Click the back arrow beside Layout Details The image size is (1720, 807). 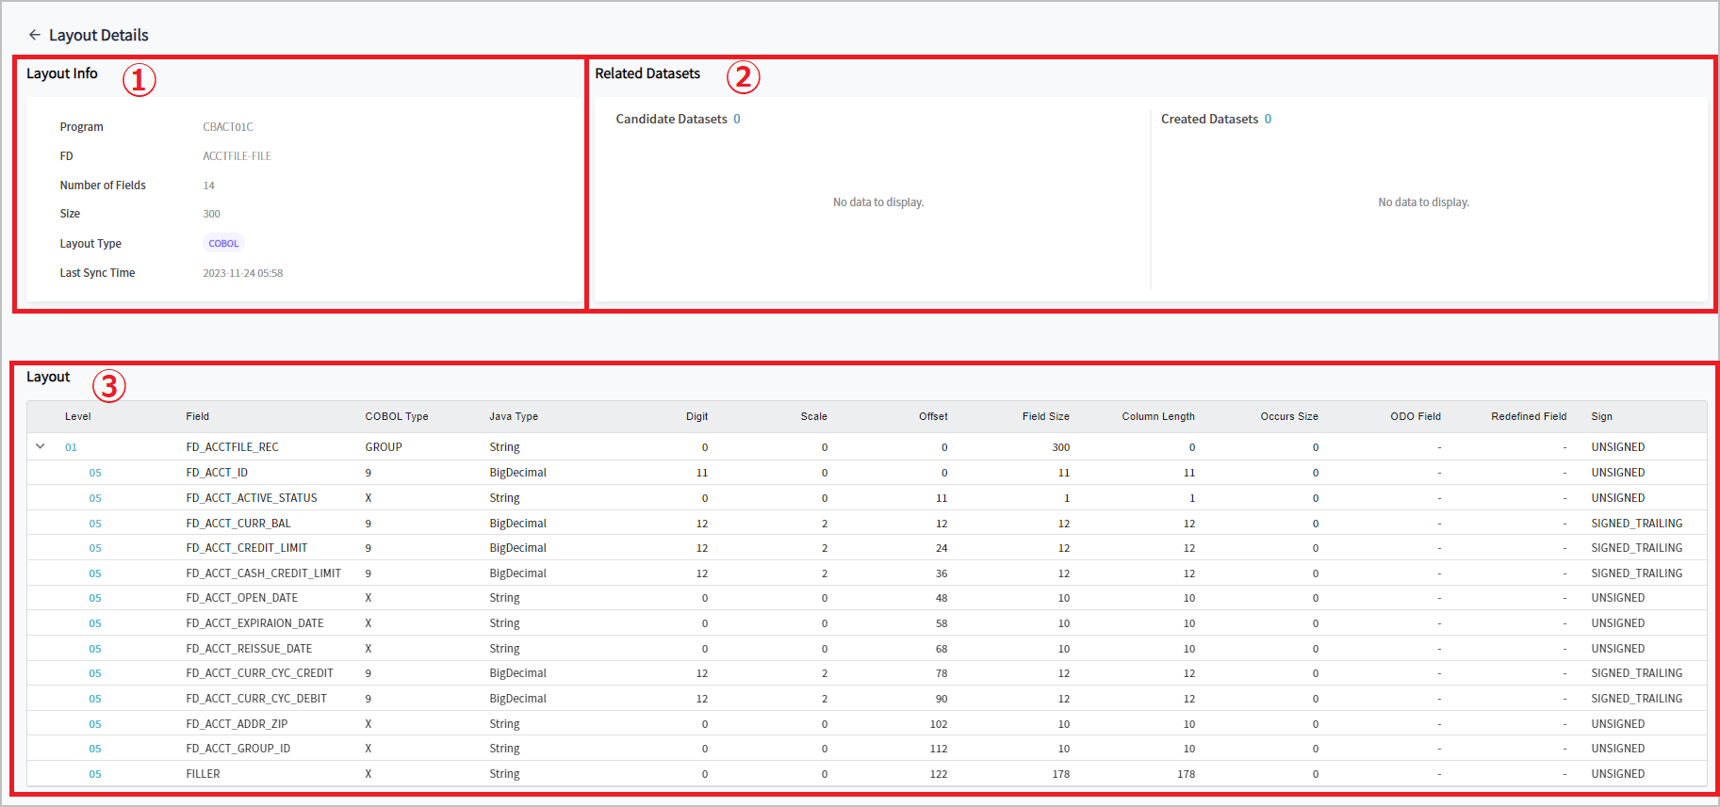(x=35, y=35)
